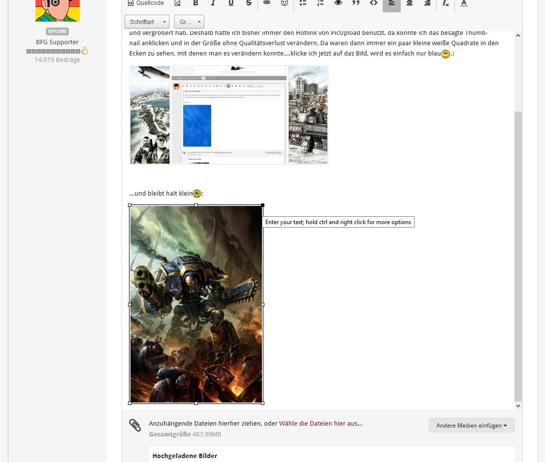Click the editor scrollbar up arrow
The image size is (545, 462).
click(518, 35)
